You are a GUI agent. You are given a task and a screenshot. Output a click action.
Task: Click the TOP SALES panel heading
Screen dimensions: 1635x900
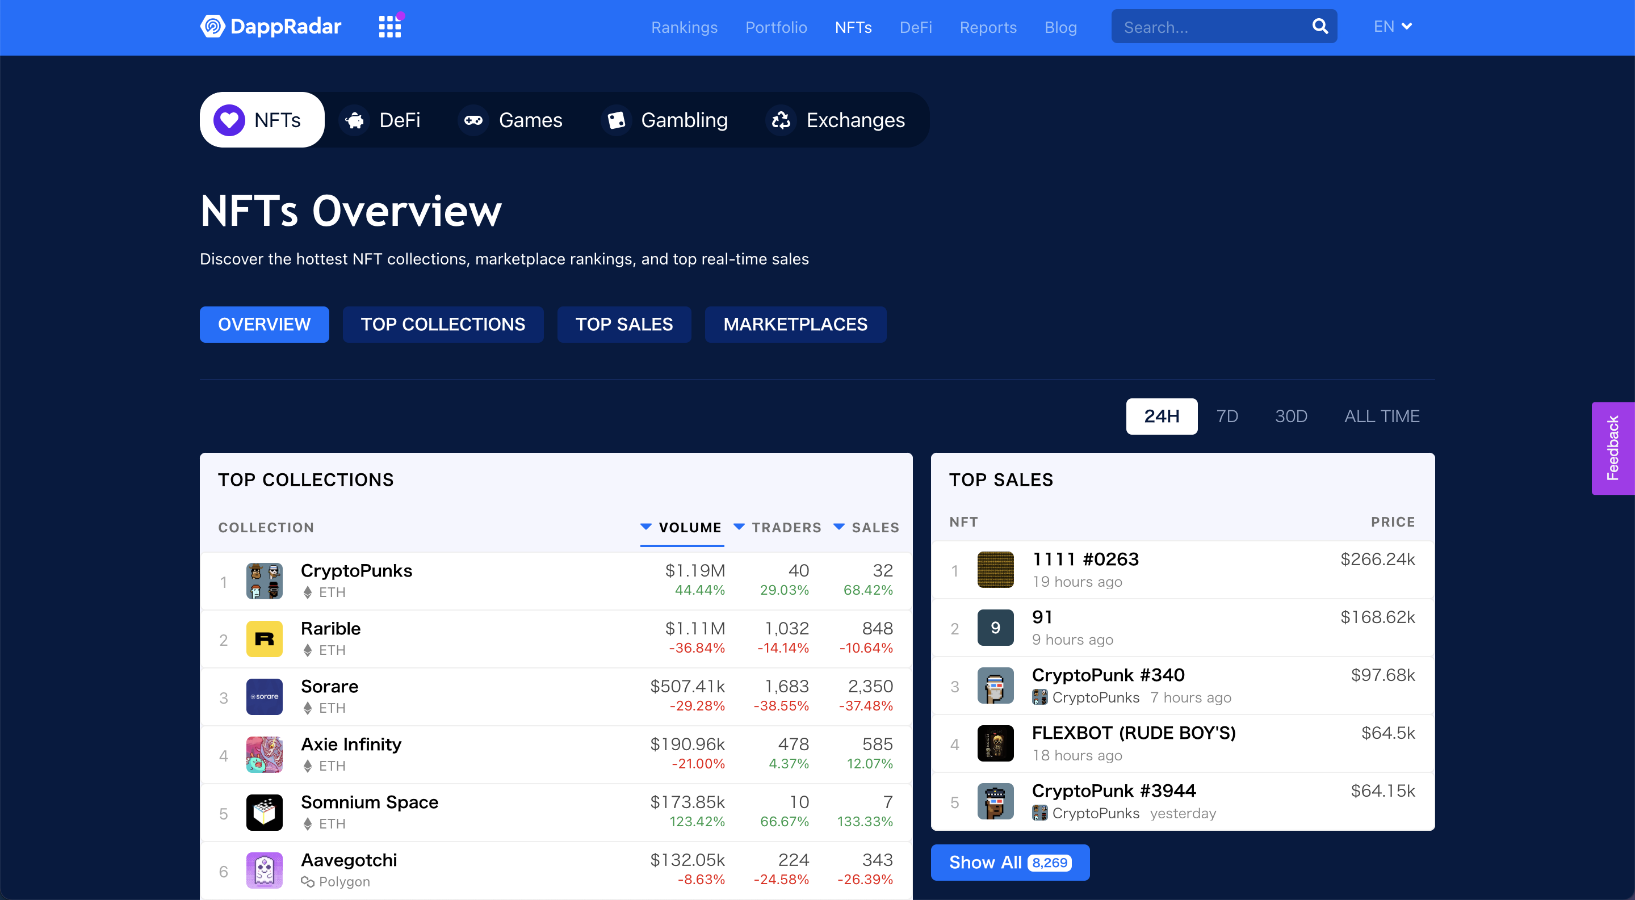click(1001, 480)
